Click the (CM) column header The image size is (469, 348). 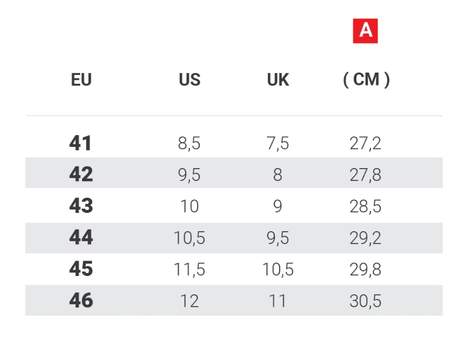(366, 80)
